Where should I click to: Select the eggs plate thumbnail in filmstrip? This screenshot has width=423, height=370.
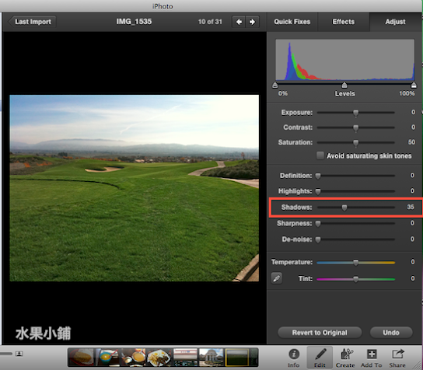click(159, 358)
